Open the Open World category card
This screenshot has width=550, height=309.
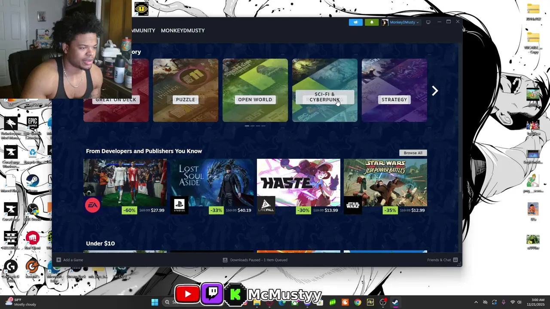(x=255, y=90)
